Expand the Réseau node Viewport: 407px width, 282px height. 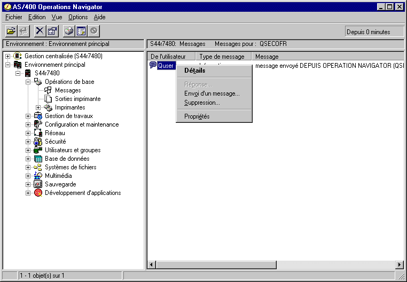(28, 133)
